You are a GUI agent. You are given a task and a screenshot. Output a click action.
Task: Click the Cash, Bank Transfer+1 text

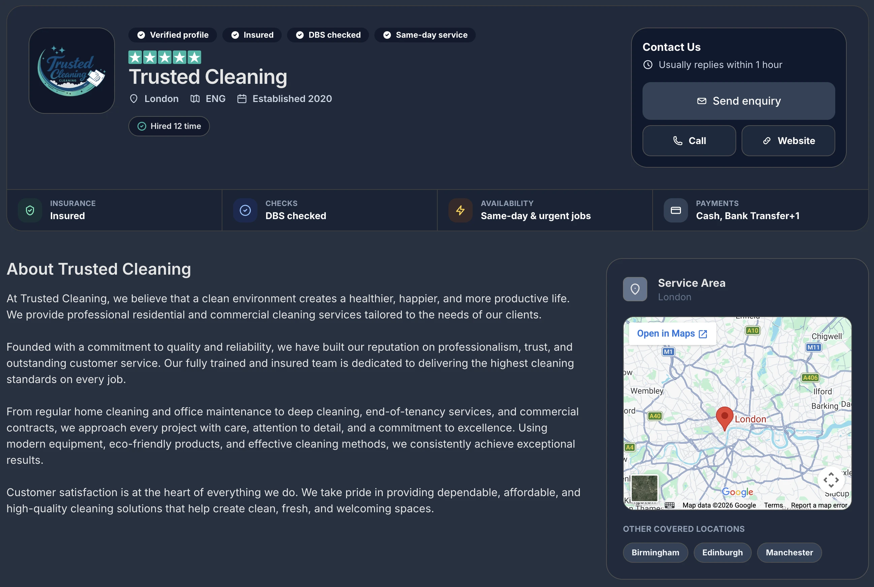coord(748,216)
